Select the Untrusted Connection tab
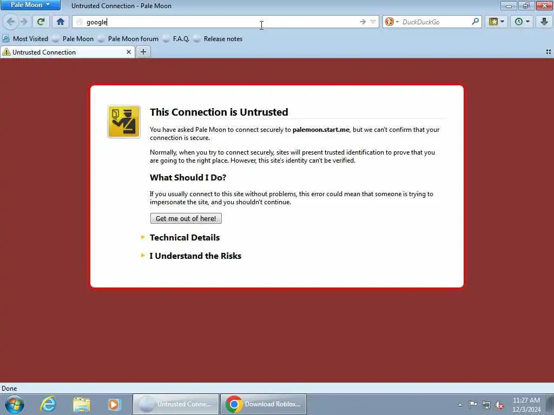This screenshot has width=554, height=415. 67,52
